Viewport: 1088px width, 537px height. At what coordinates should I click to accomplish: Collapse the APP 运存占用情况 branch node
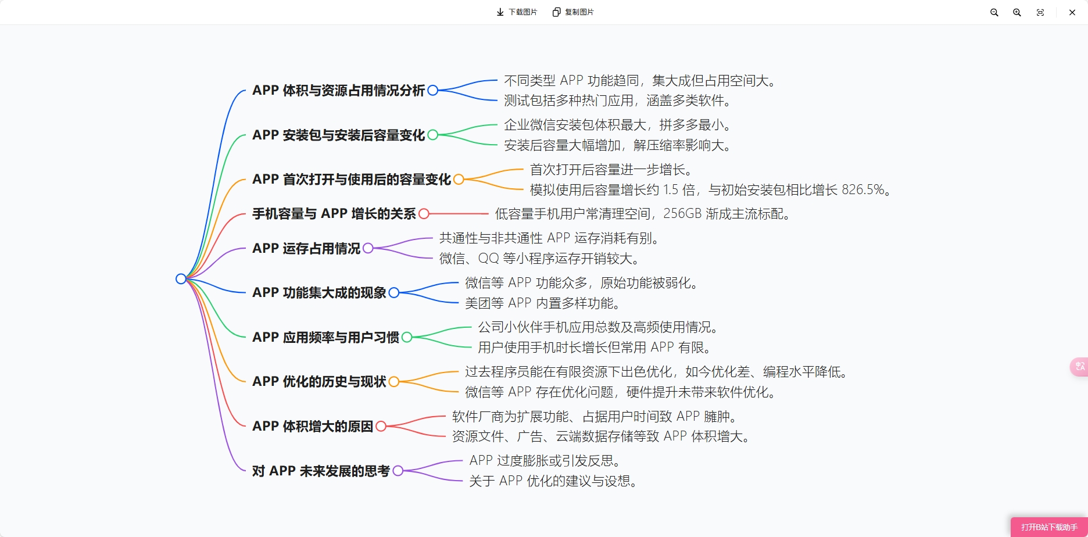368,249
